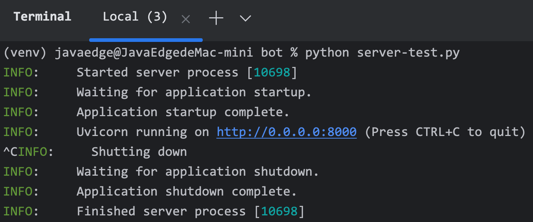Click the "Uvicorn running on" text
This screenshot has height=222, width=533.
point(143,132)
